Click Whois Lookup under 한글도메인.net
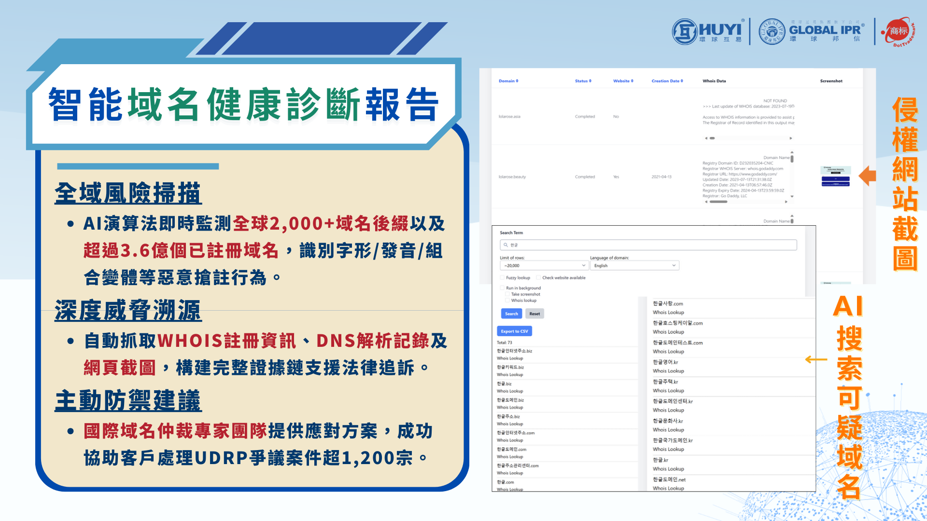 pos(668,488)
